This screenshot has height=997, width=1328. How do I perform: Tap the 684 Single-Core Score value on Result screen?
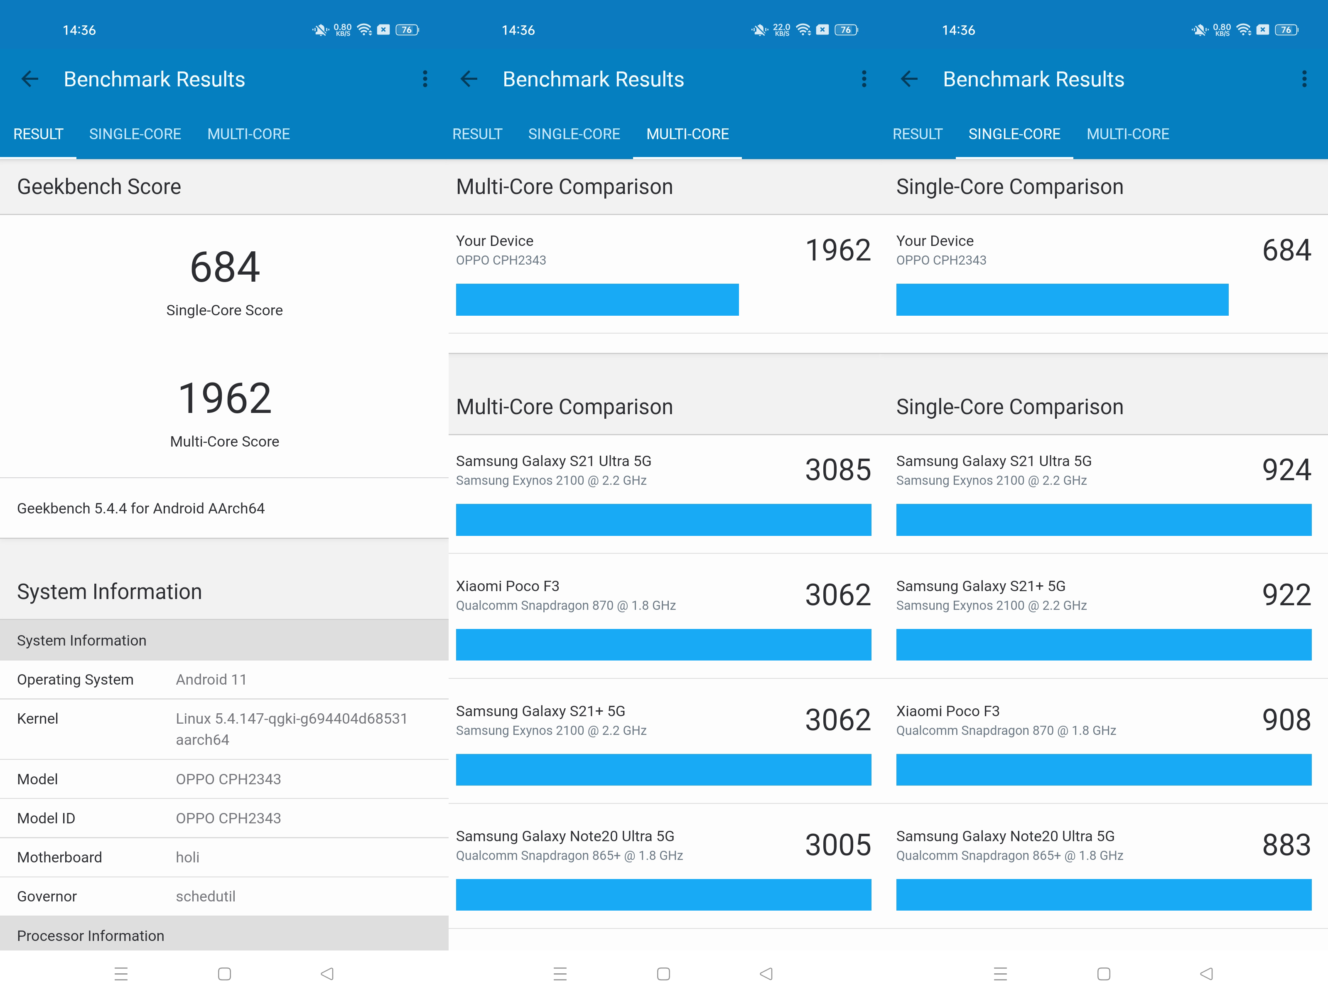coord(225,267)
